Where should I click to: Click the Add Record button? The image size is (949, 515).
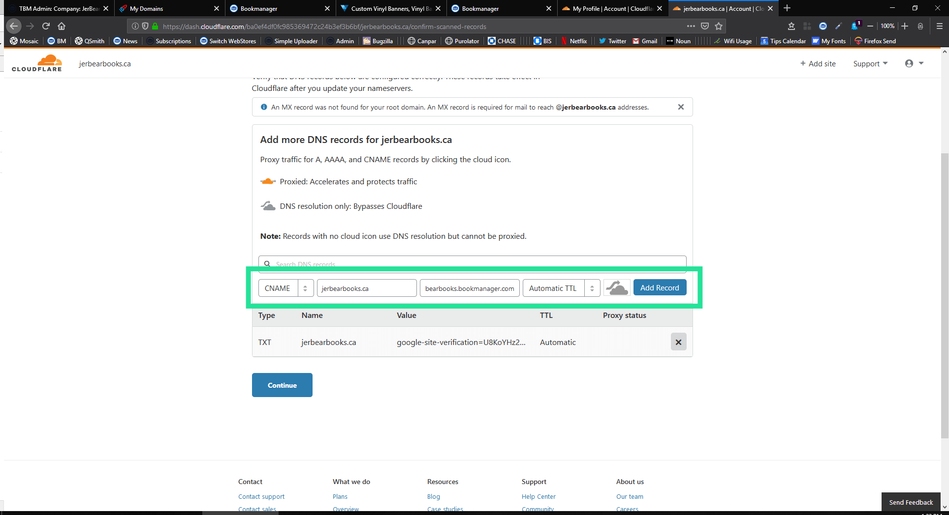point(659,287)
